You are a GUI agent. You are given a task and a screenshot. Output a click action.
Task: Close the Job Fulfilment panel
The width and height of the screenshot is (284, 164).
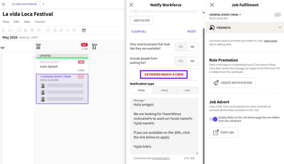click(212, 5)
